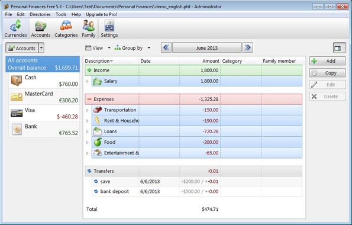Open the File menu
This screenshot has width=352, height=225.
pos(8,14)
